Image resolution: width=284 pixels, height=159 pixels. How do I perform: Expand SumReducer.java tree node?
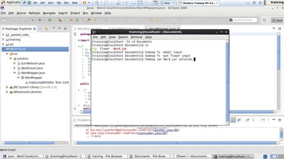(x=15, y=63)
